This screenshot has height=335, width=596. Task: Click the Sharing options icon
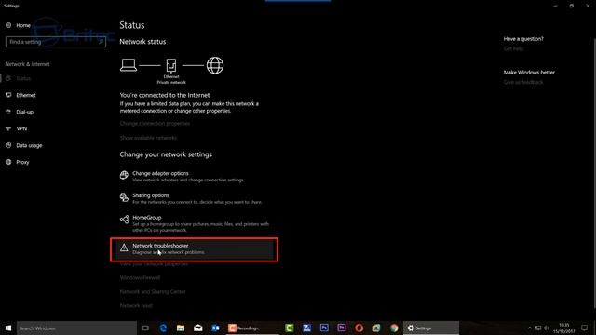[x=124, y=196]
